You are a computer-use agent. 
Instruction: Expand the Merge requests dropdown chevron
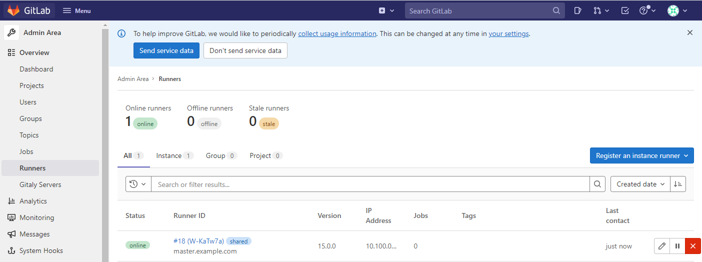[607, 10]
